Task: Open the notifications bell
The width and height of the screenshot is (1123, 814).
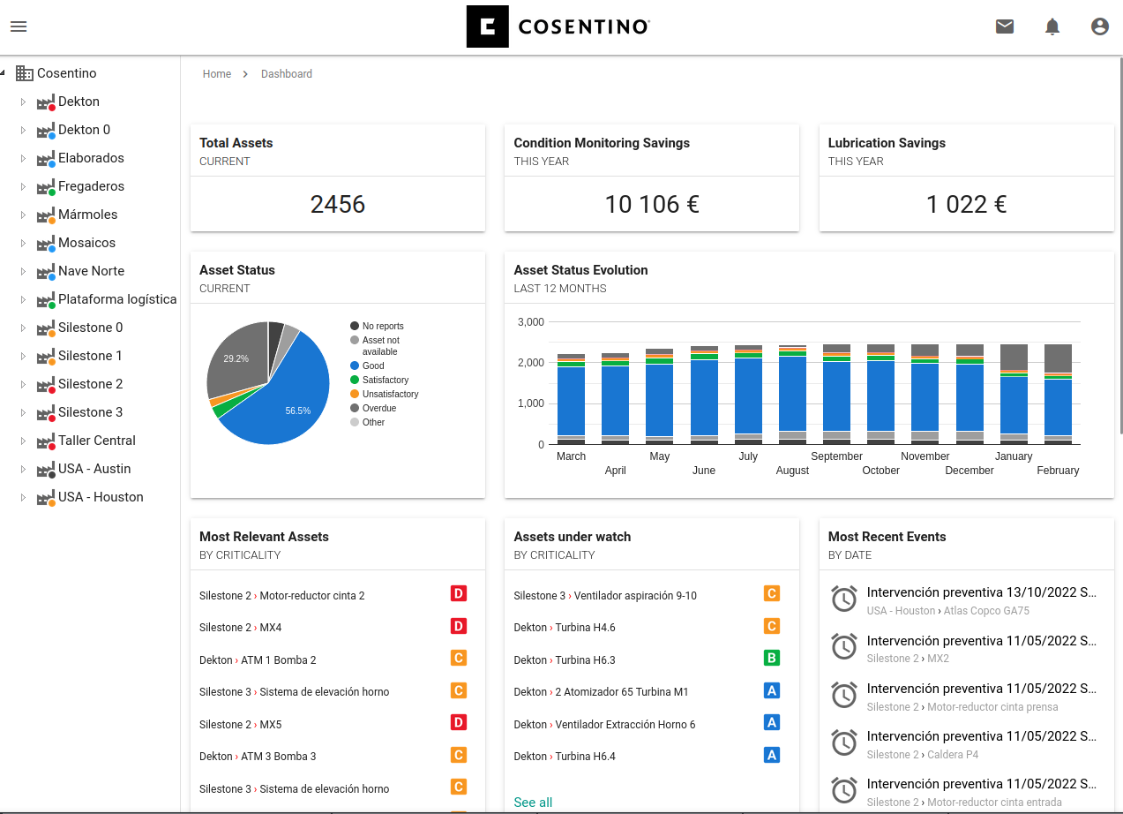Action: click(1052, 26)
